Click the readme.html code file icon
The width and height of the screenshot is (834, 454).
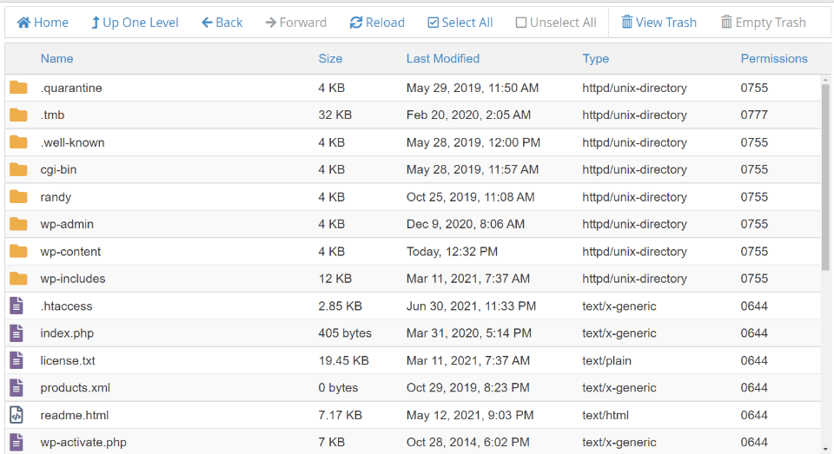pos(17,415)
